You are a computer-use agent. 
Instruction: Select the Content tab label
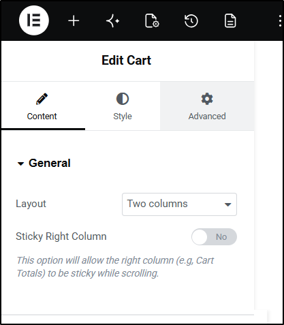point(42,117)
